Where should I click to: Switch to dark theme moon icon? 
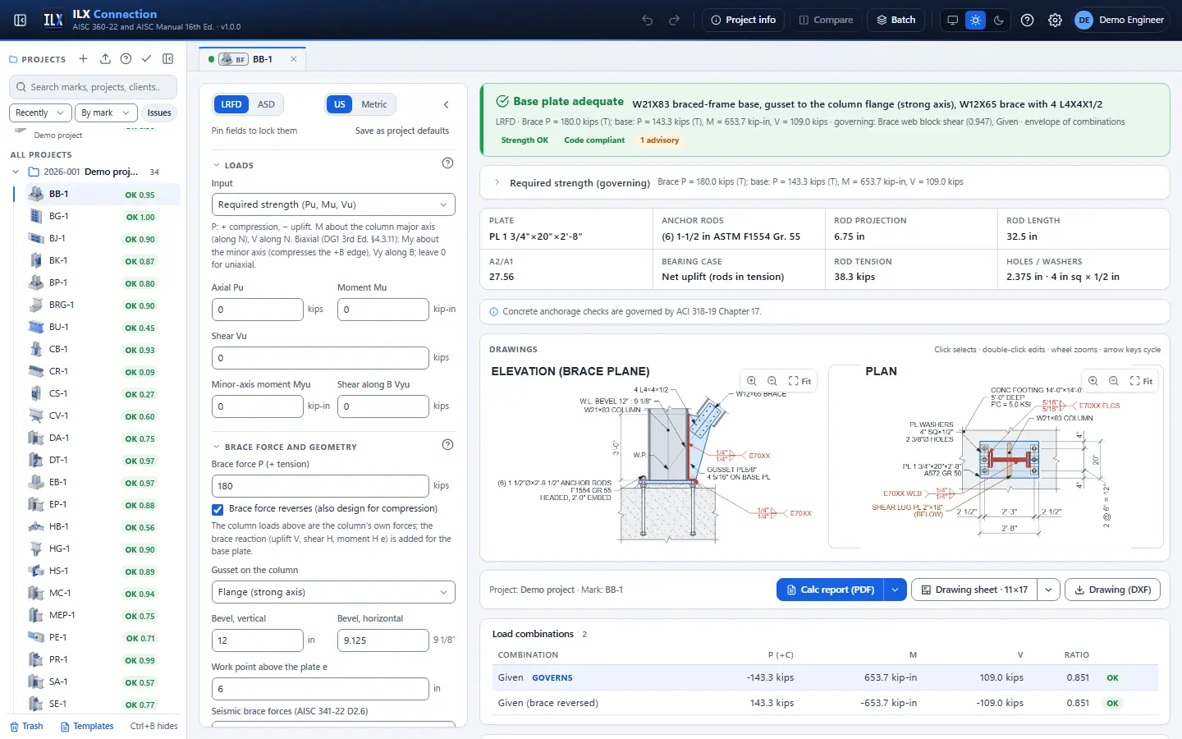pos(999,20)
